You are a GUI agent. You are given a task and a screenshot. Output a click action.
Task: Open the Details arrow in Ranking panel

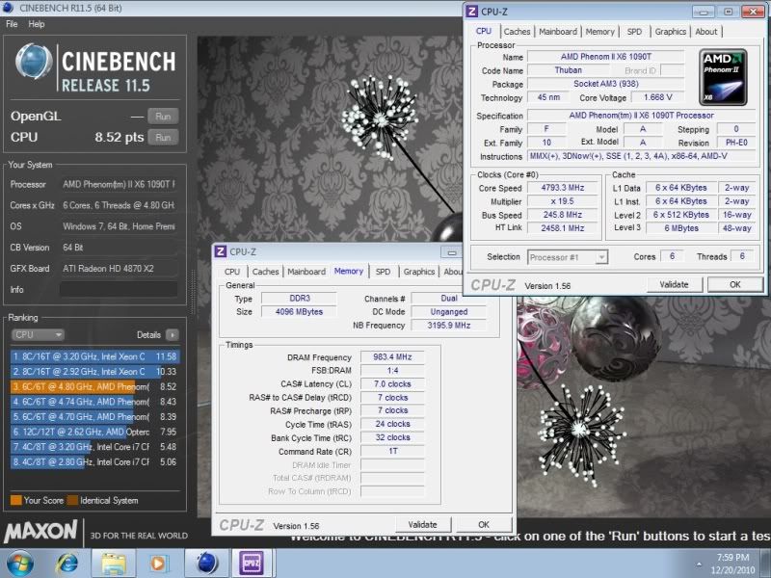pos(173,335)
